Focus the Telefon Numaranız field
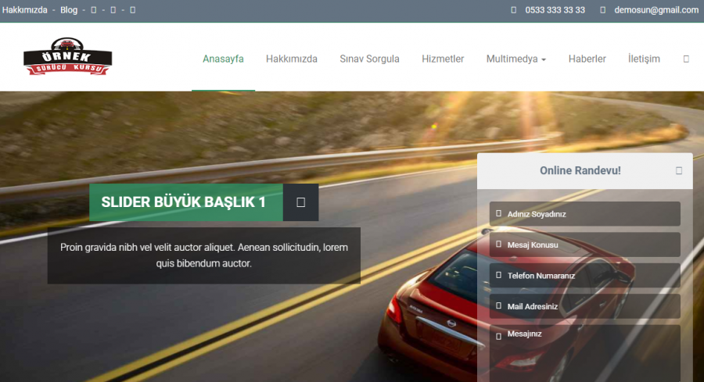This screenshot has height=382, width=704. tap(585, 276)
